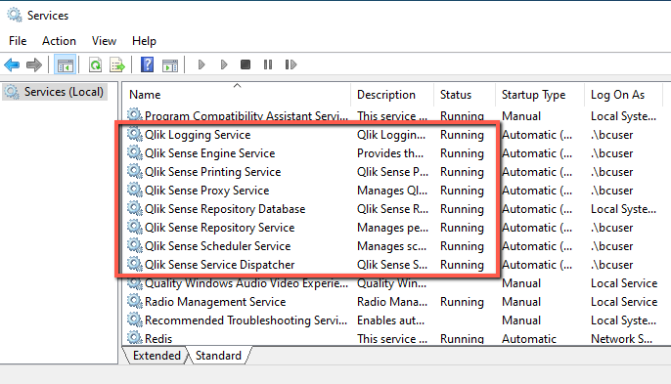Click Running status of Qlik Sense Service Dispatcher
This screenshot has width=671, height=384.
[462, 265]
